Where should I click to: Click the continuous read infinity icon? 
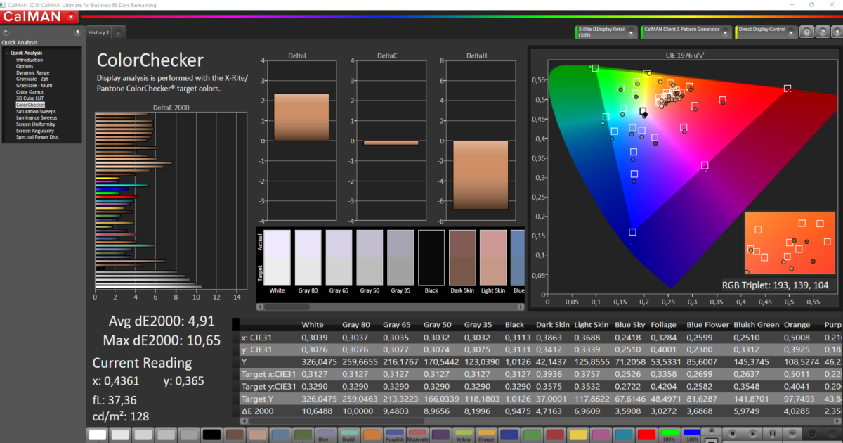[792, 435]
